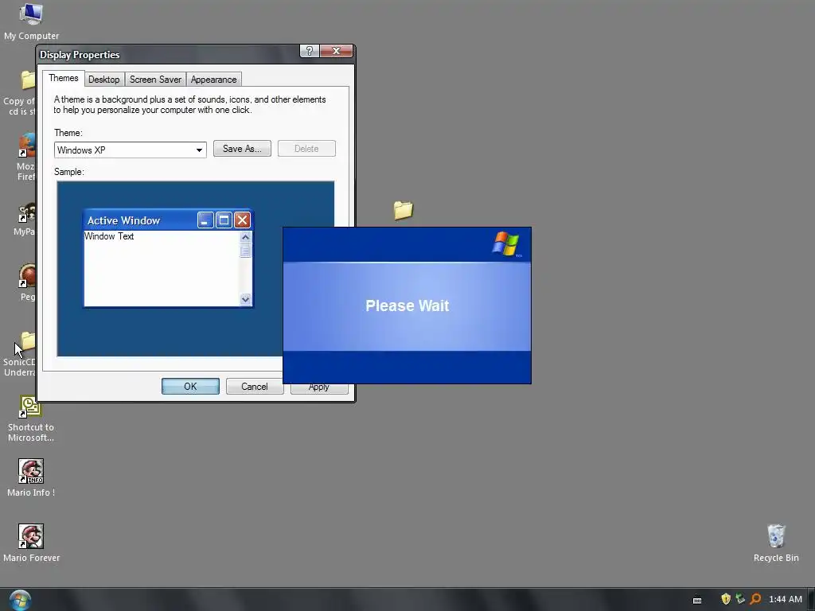Select the SonicCD folder icon
The height and width of the screenshot is (611, 815).
(x=28, y=341)
